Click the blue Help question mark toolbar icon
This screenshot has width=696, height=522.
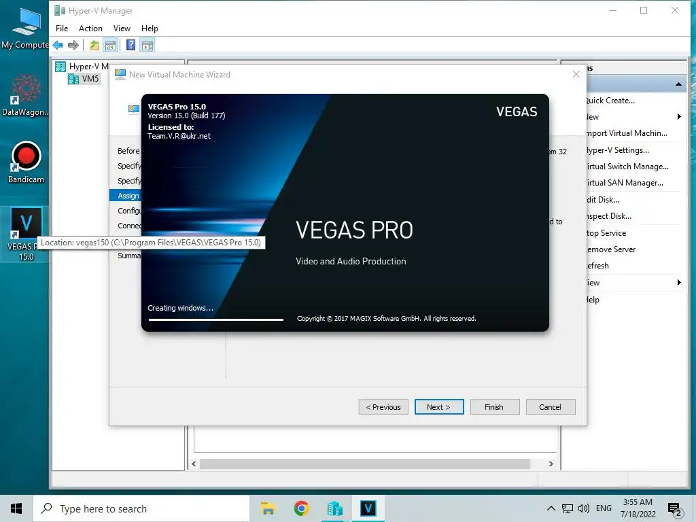pyautogui.click(x=131, y=45)
